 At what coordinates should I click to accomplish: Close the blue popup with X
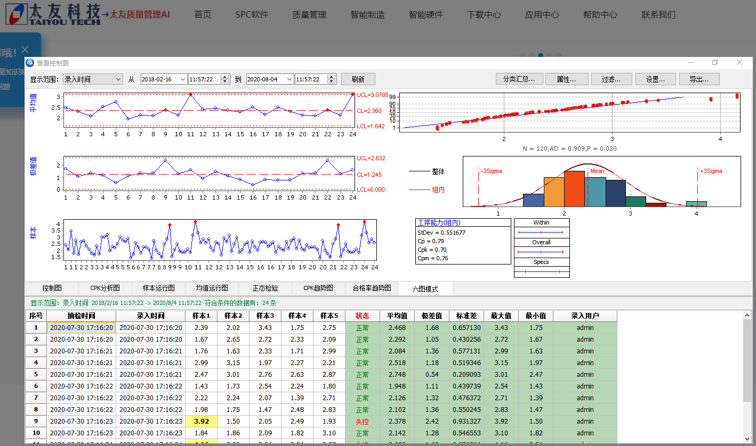coord(25,49)
